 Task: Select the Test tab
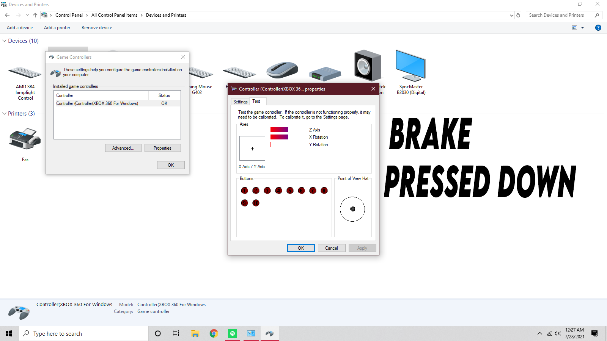(x=256, y=101)
